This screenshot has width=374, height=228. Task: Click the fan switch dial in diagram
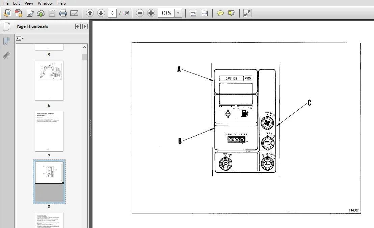[x=267, y=123]
